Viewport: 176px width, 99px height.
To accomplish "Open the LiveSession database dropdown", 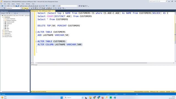I will tap(13, 8).
